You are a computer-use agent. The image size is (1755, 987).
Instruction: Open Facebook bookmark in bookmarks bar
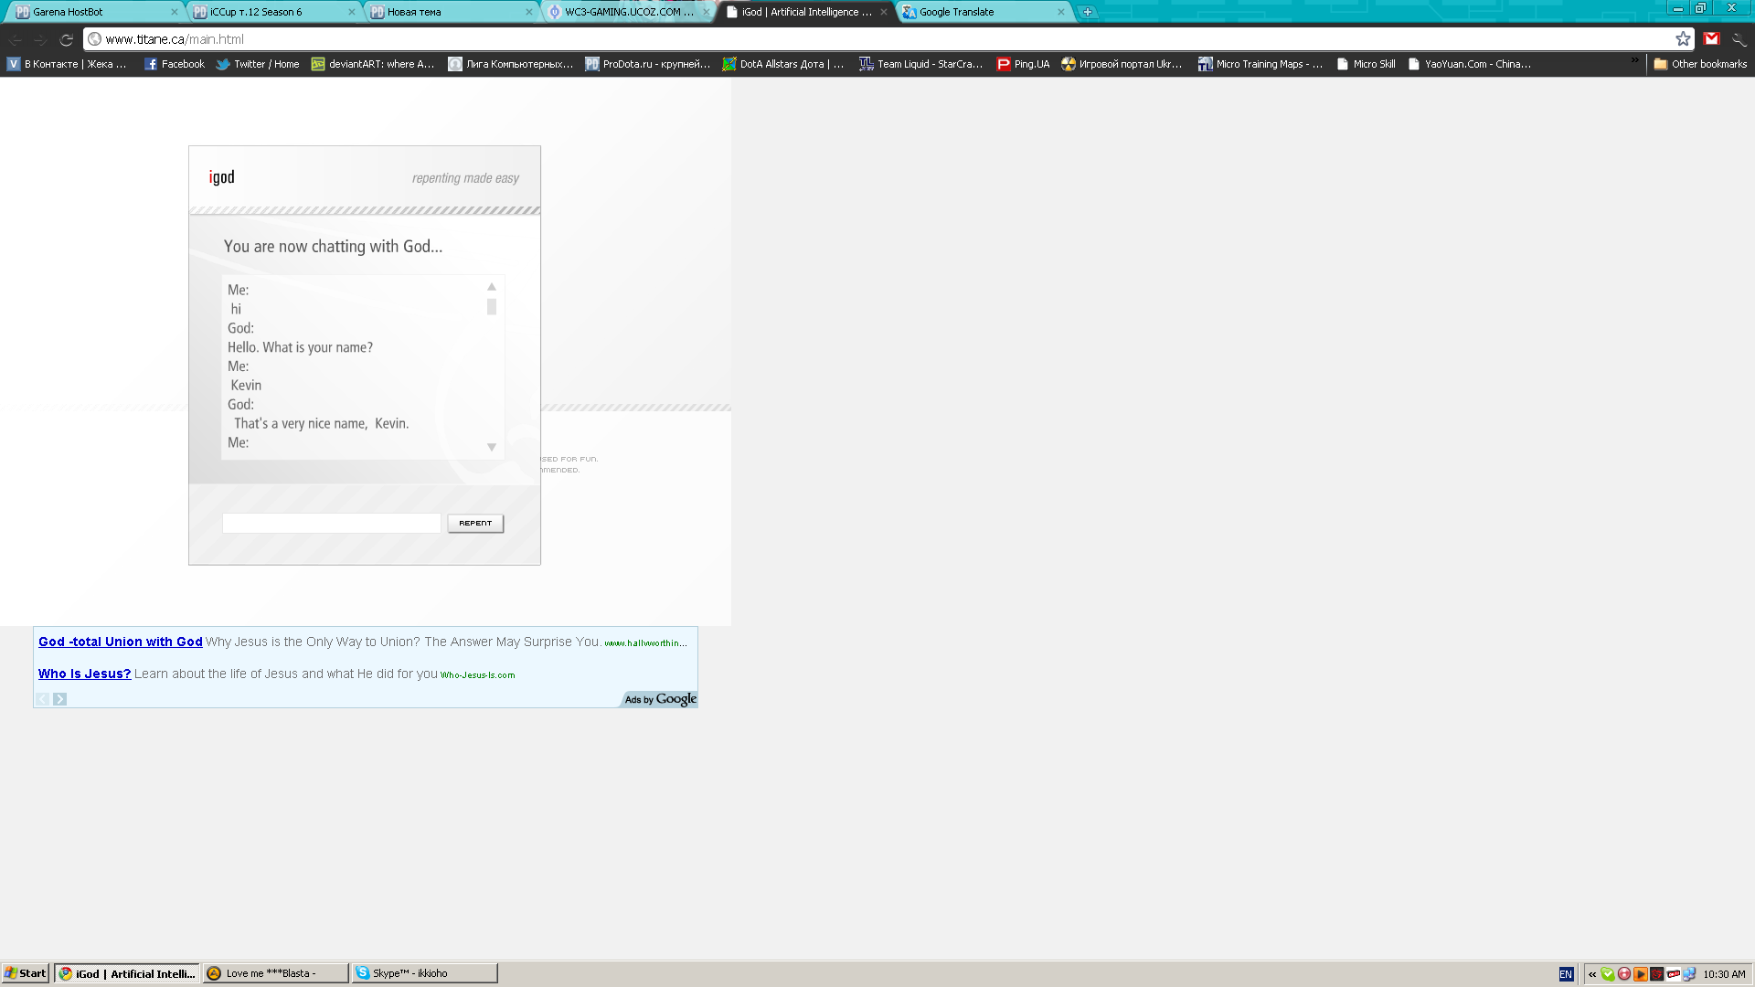175,64
